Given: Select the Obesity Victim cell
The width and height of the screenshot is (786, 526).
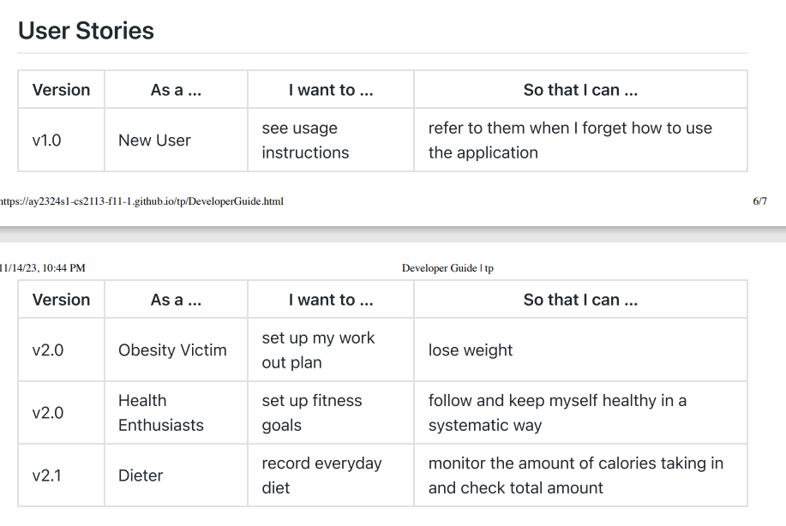Looking at the screenshot, I should coord(172,350).
